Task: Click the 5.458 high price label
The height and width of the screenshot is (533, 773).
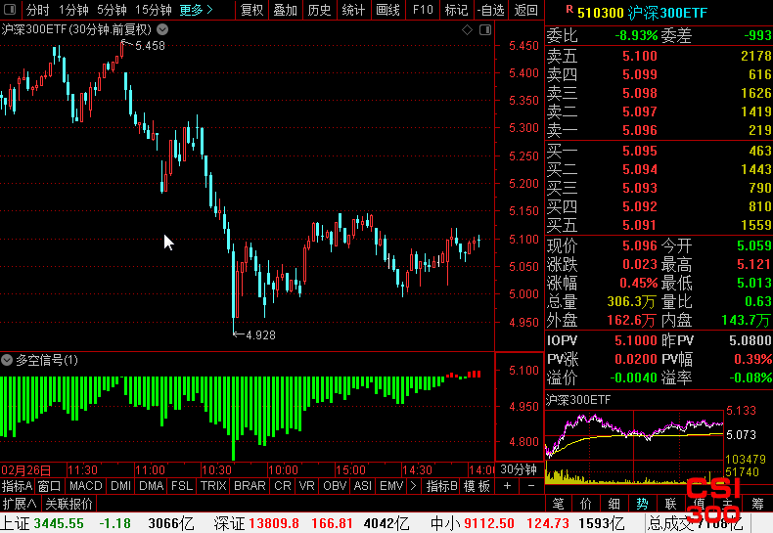Action: click(x=150, y=46)
